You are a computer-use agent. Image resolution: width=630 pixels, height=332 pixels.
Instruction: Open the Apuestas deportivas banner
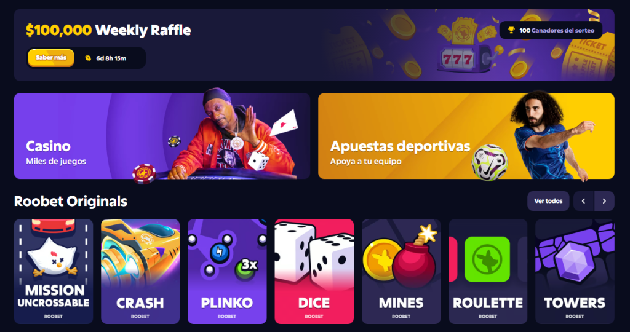tap(466, 136)
